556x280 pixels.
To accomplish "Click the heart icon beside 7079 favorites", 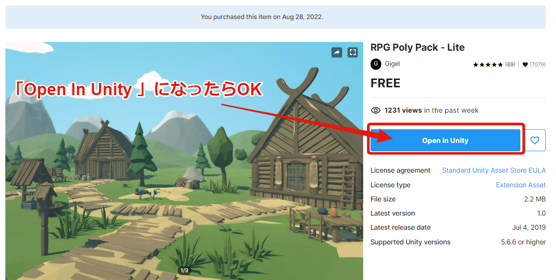I will 525,64.
